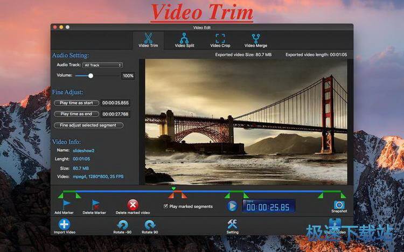Click the Rotate 90 icon

tap(150, 225)
